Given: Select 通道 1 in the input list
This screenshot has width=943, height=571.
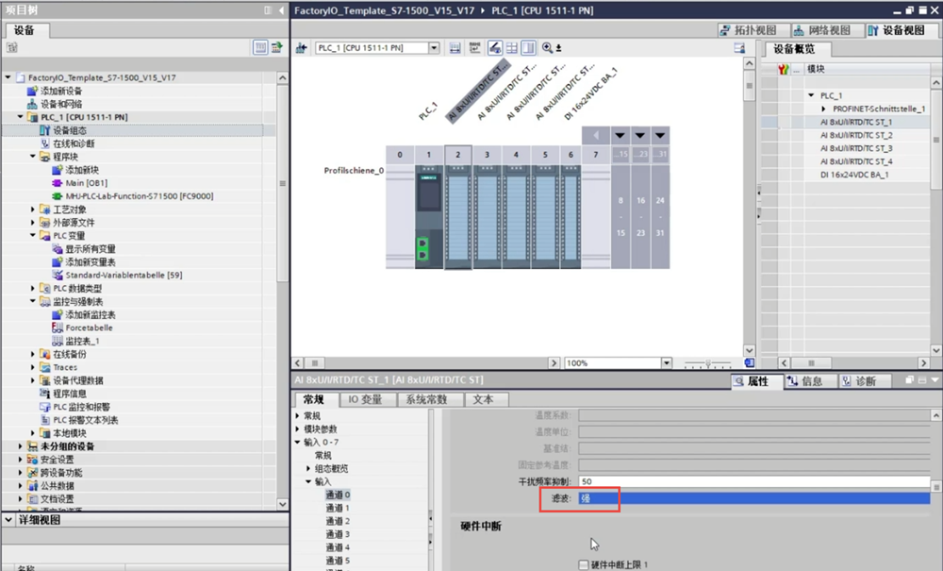Looking at the screenshot, I should [338, 508].
